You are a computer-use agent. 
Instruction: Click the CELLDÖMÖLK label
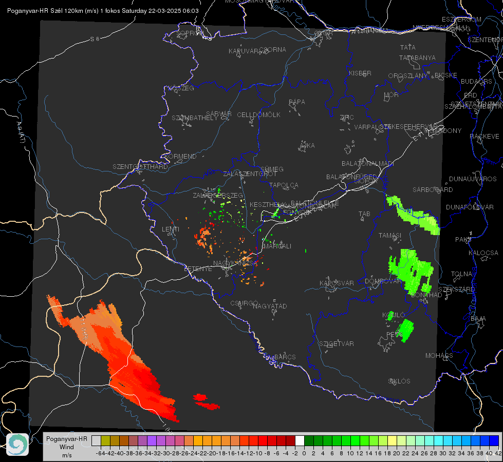click(x=258, y=115)
